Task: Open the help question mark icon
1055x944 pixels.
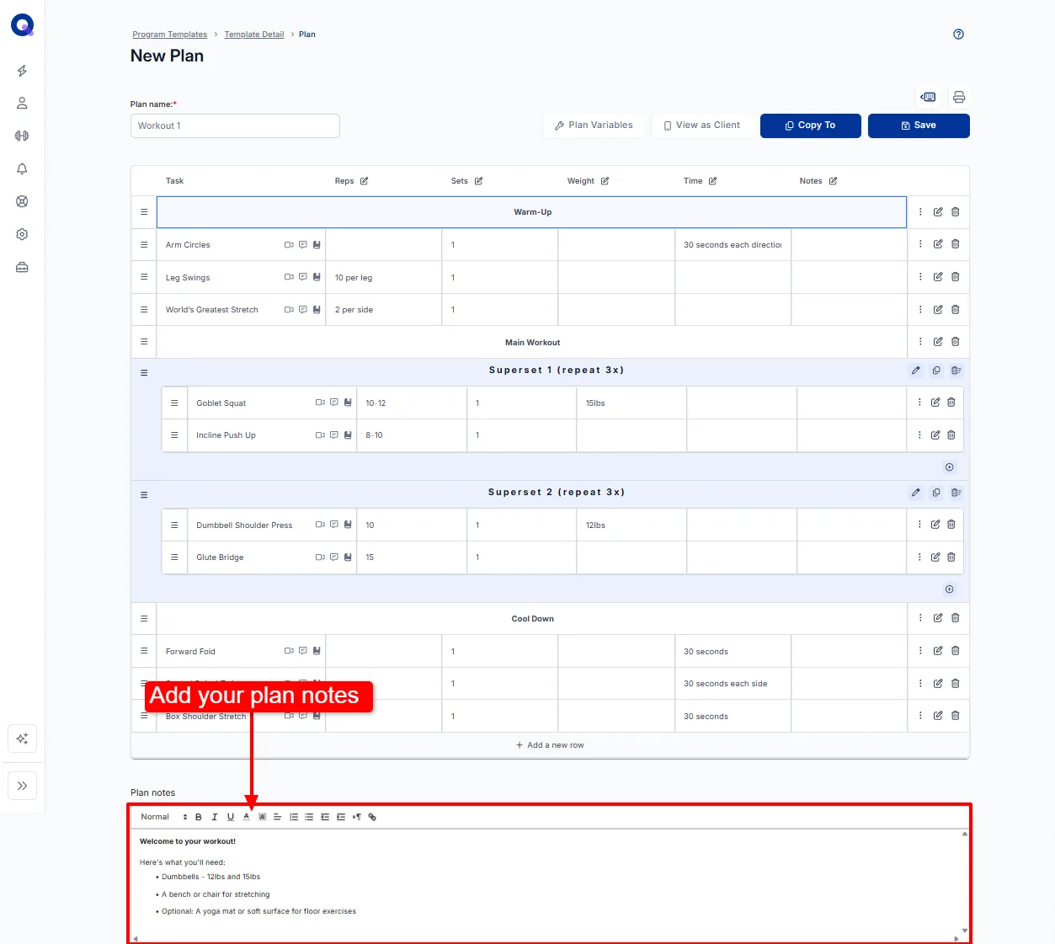Action: tap(958, 35)
